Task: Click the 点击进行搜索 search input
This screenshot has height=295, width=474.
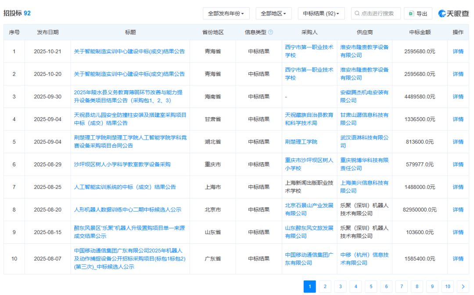Action: click(x=377, y=13)
